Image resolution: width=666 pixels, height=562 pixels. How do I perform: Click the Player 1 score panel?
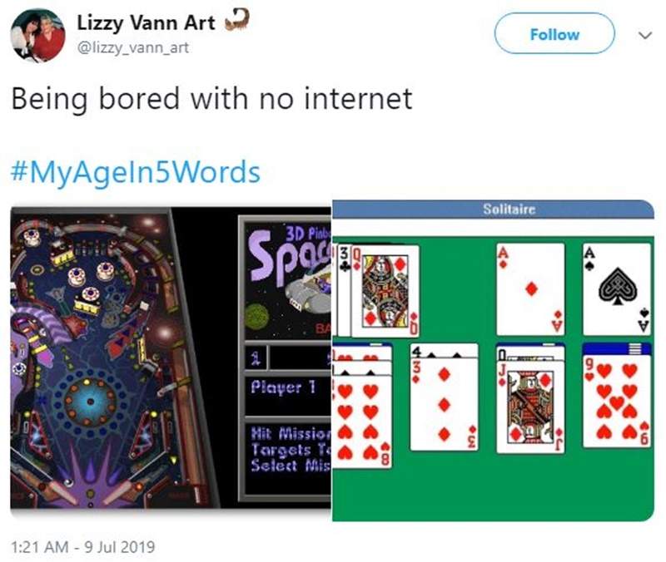(x=288, y=394)
